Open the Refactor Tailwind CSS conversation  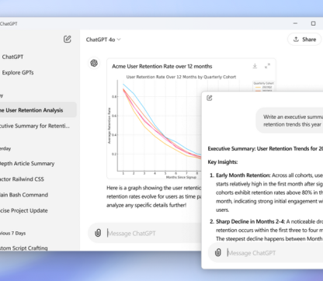22,179
